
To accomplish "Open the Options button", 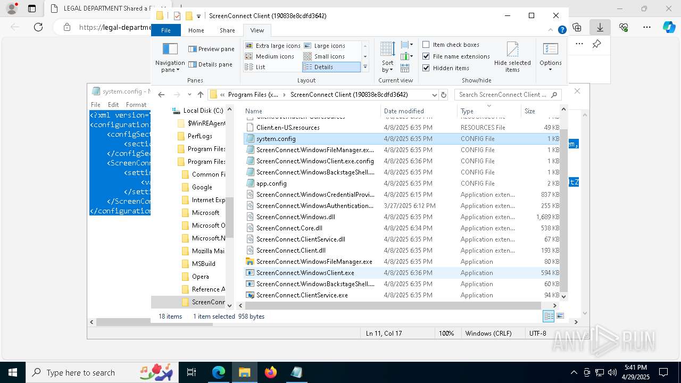I will [551, 57].
